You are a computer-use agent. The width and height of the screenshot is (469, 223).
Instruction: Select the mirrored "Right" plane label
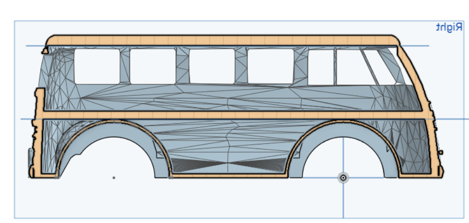click(x=449, y=28)
